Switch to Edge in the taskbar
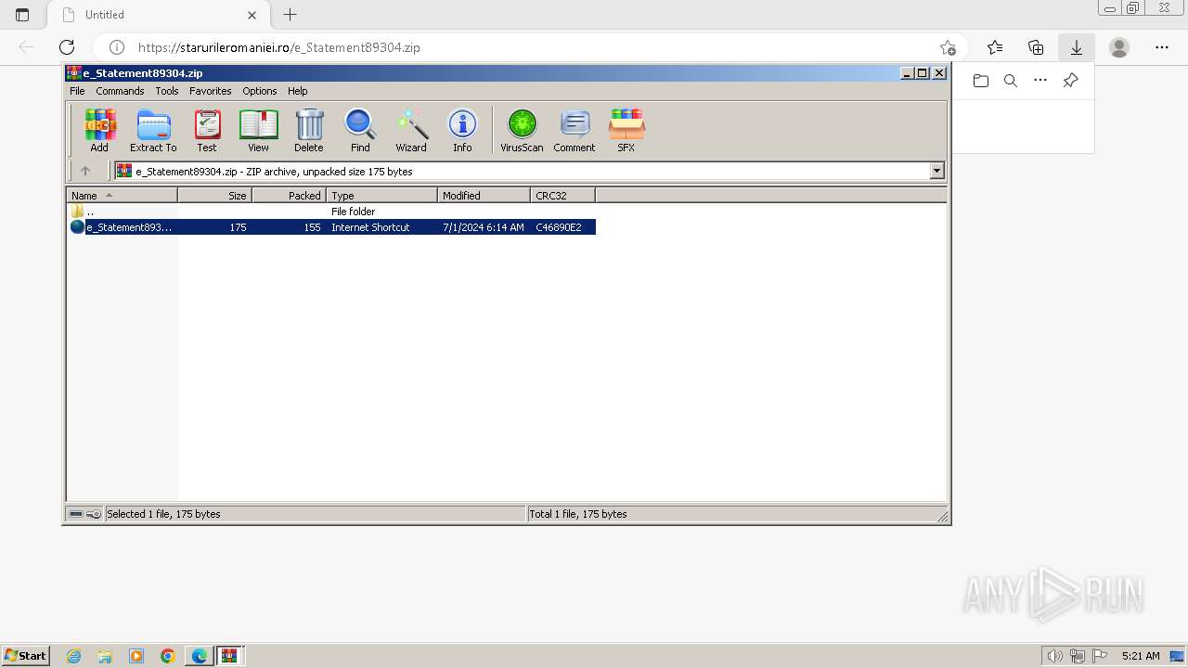 click(x=200, y=656)
